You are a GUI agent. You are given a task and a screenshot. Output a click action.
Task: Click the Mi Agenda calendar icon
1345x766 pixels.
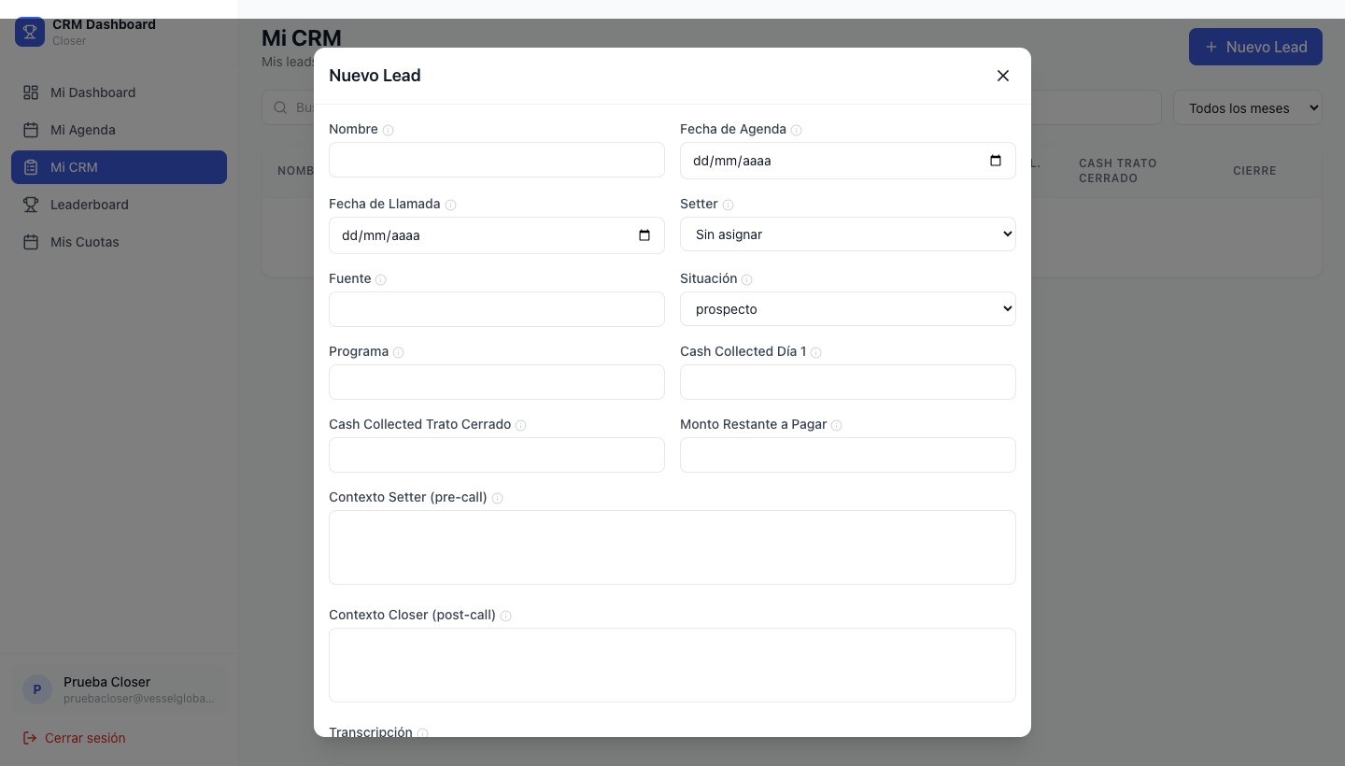tap(31, 130)
